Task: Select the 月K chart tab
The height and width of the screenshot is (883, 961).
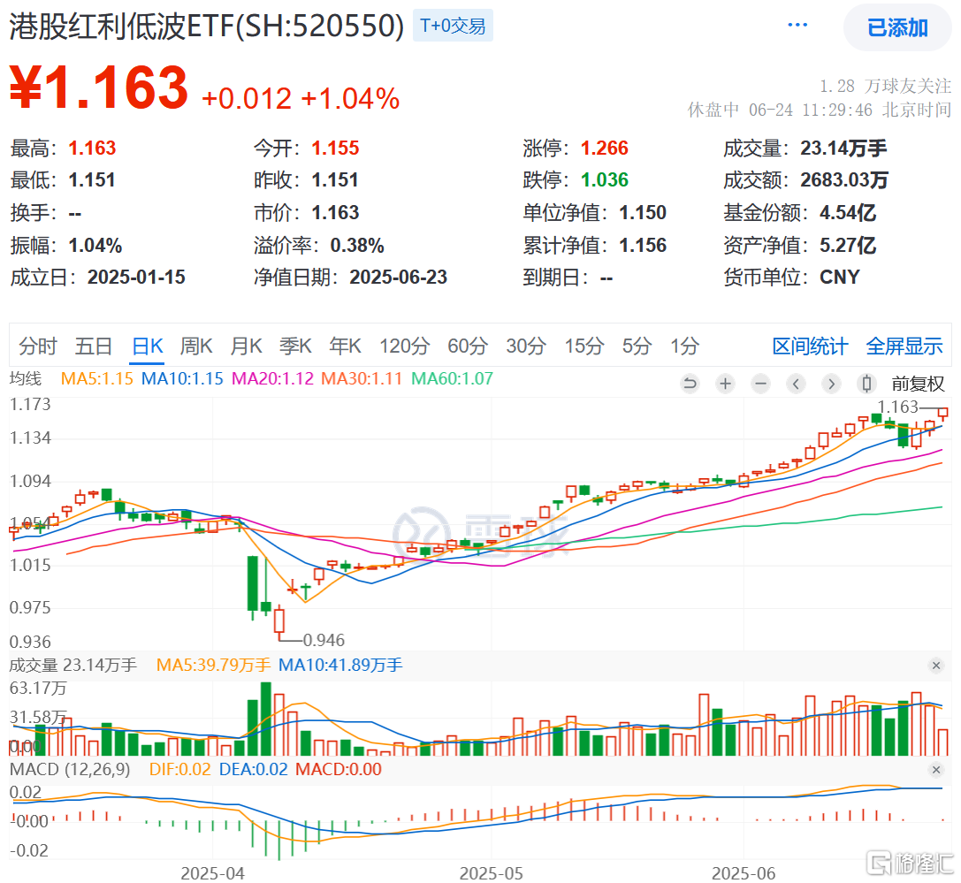Action: [246, 346]
